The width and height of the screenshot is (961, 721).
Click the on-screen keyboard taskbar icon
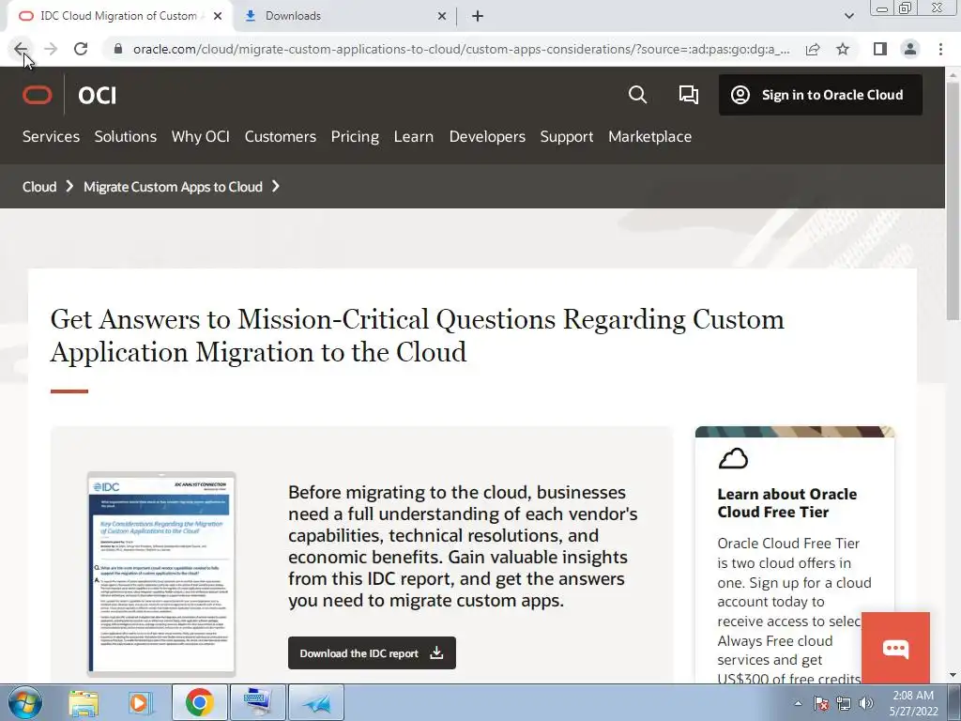(257, 702)
